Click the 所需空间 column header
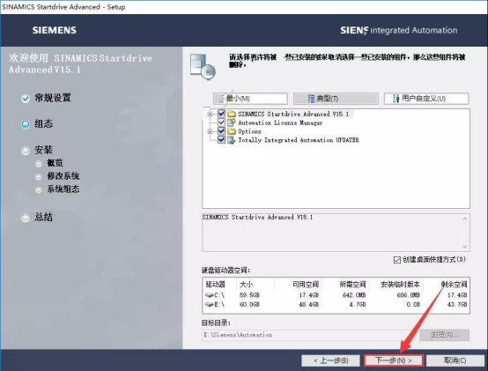The height and width of the screenshot is (371, 488). 352,284
